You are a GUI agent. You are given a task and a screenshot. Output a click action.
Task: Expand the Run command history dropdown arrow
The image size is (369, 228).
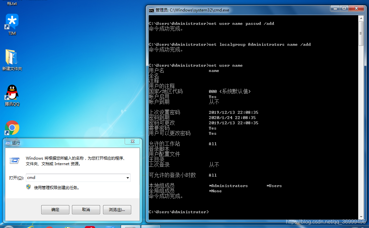pyautogui.click(x=128, y=178)
